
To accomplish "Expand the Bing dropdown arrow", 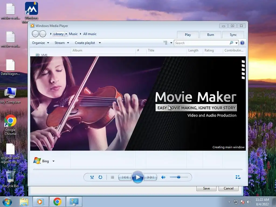I will (54, 161).
